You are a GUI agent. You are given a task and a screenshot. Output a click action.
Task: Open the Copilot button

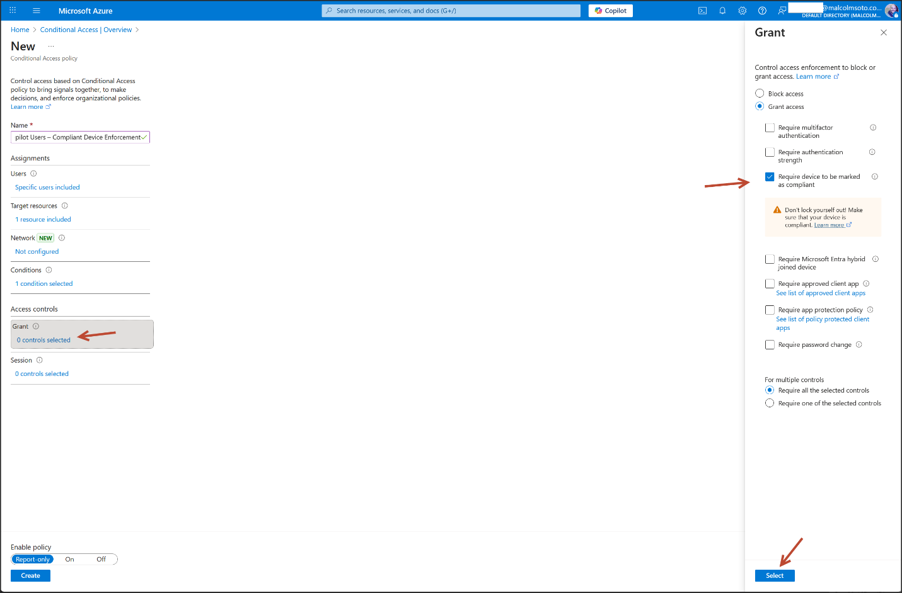[610, 11]
